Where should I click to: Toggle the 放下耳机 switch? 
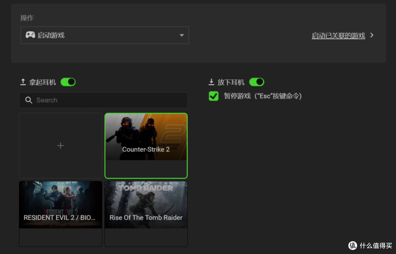point(257,82)
